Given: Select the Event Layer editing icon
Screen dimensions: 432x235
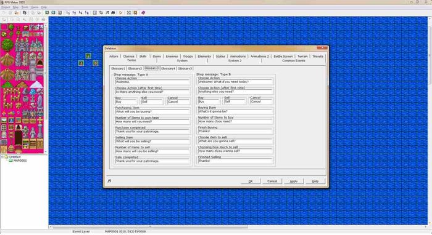Looking at the screenshot, I should pos(60,13).
